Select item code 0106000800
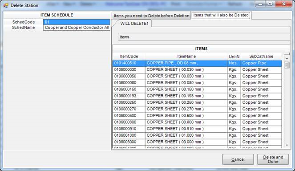 pyautogui.click(x=129, y=122)
